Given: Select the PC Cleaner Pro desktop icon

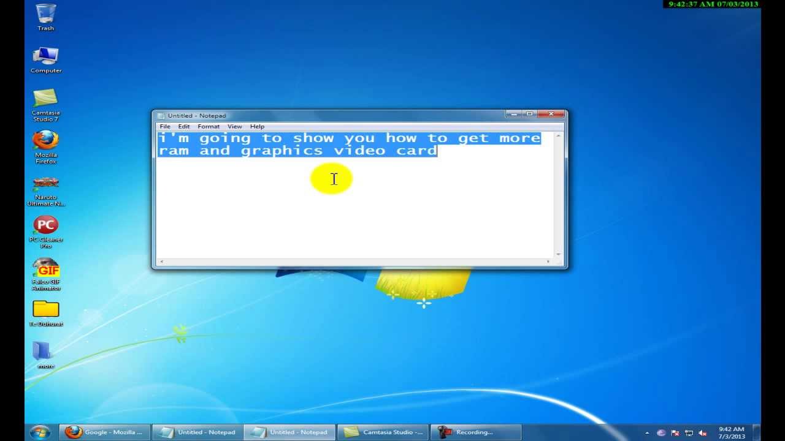Looking at the screenshot, I should [x=46, y=232].
